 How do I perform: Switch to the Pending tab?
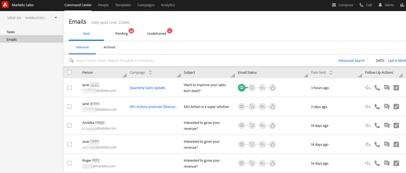121,34
